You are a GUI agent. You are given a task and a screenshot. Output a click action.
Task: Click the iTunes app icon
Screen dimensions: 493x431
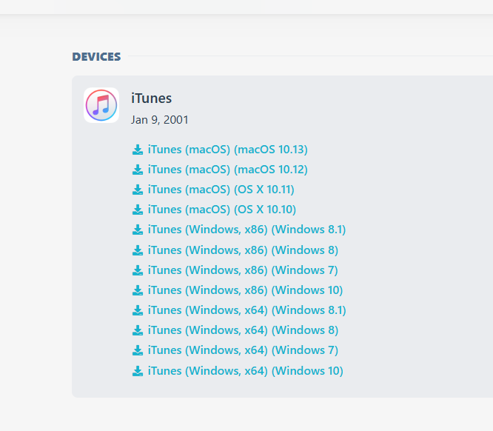click(x=101, y=105)
